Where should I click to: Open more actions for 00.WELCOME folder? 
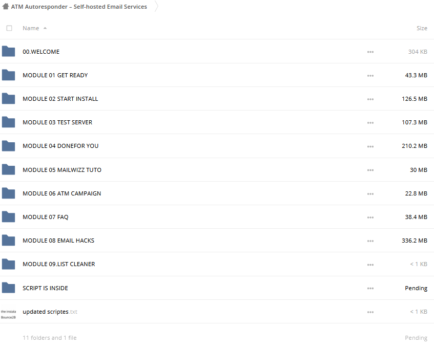click(370, 52)
